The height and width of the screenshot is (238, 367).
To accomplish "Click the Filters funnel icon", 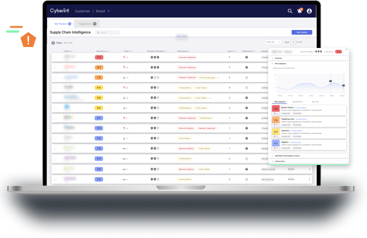I will point(53,43).
